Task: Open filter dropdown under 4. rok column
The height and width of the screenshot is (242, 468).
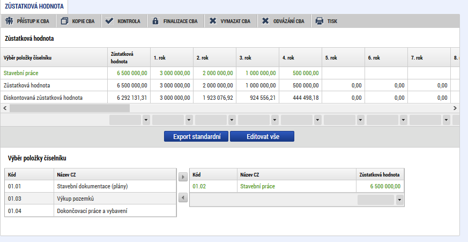Action: pos(317,120)
